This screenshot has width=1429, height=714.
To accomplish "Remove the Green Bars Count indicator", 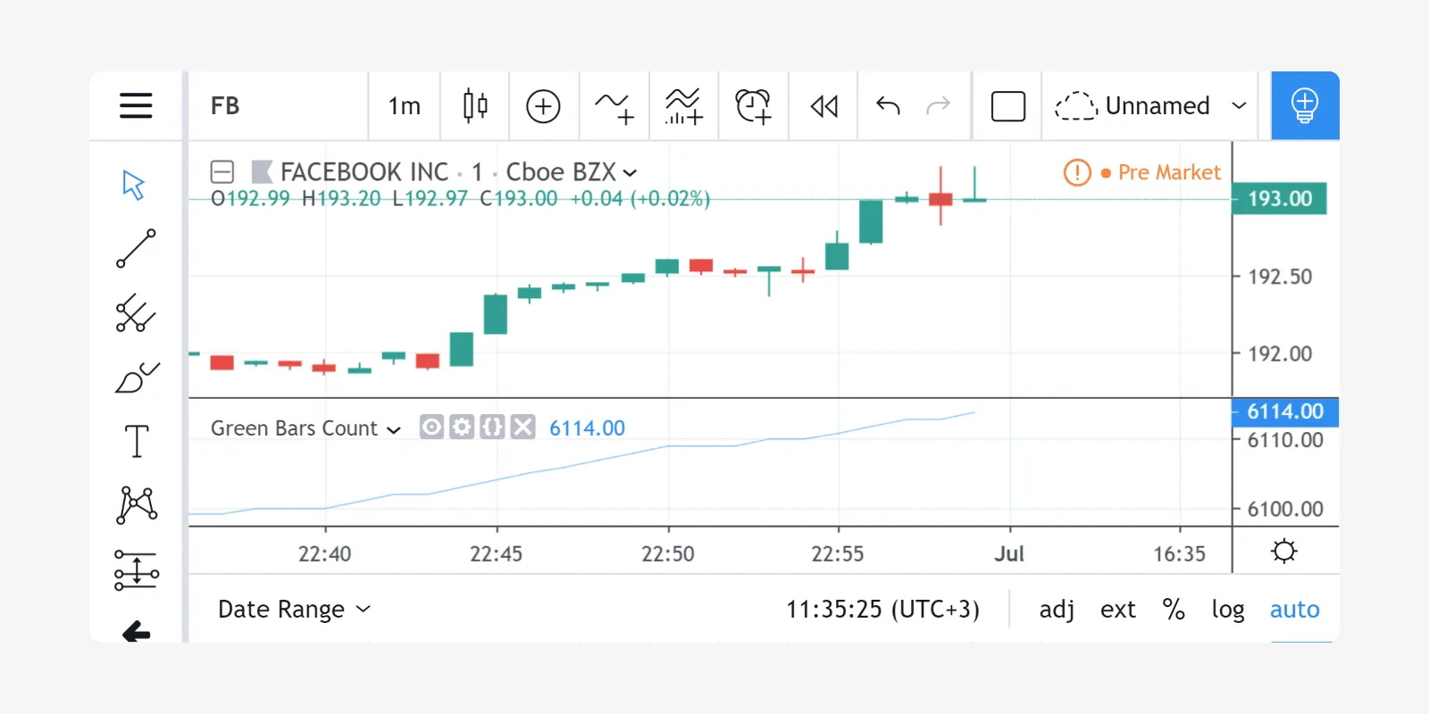I will (x=523, y=428).
